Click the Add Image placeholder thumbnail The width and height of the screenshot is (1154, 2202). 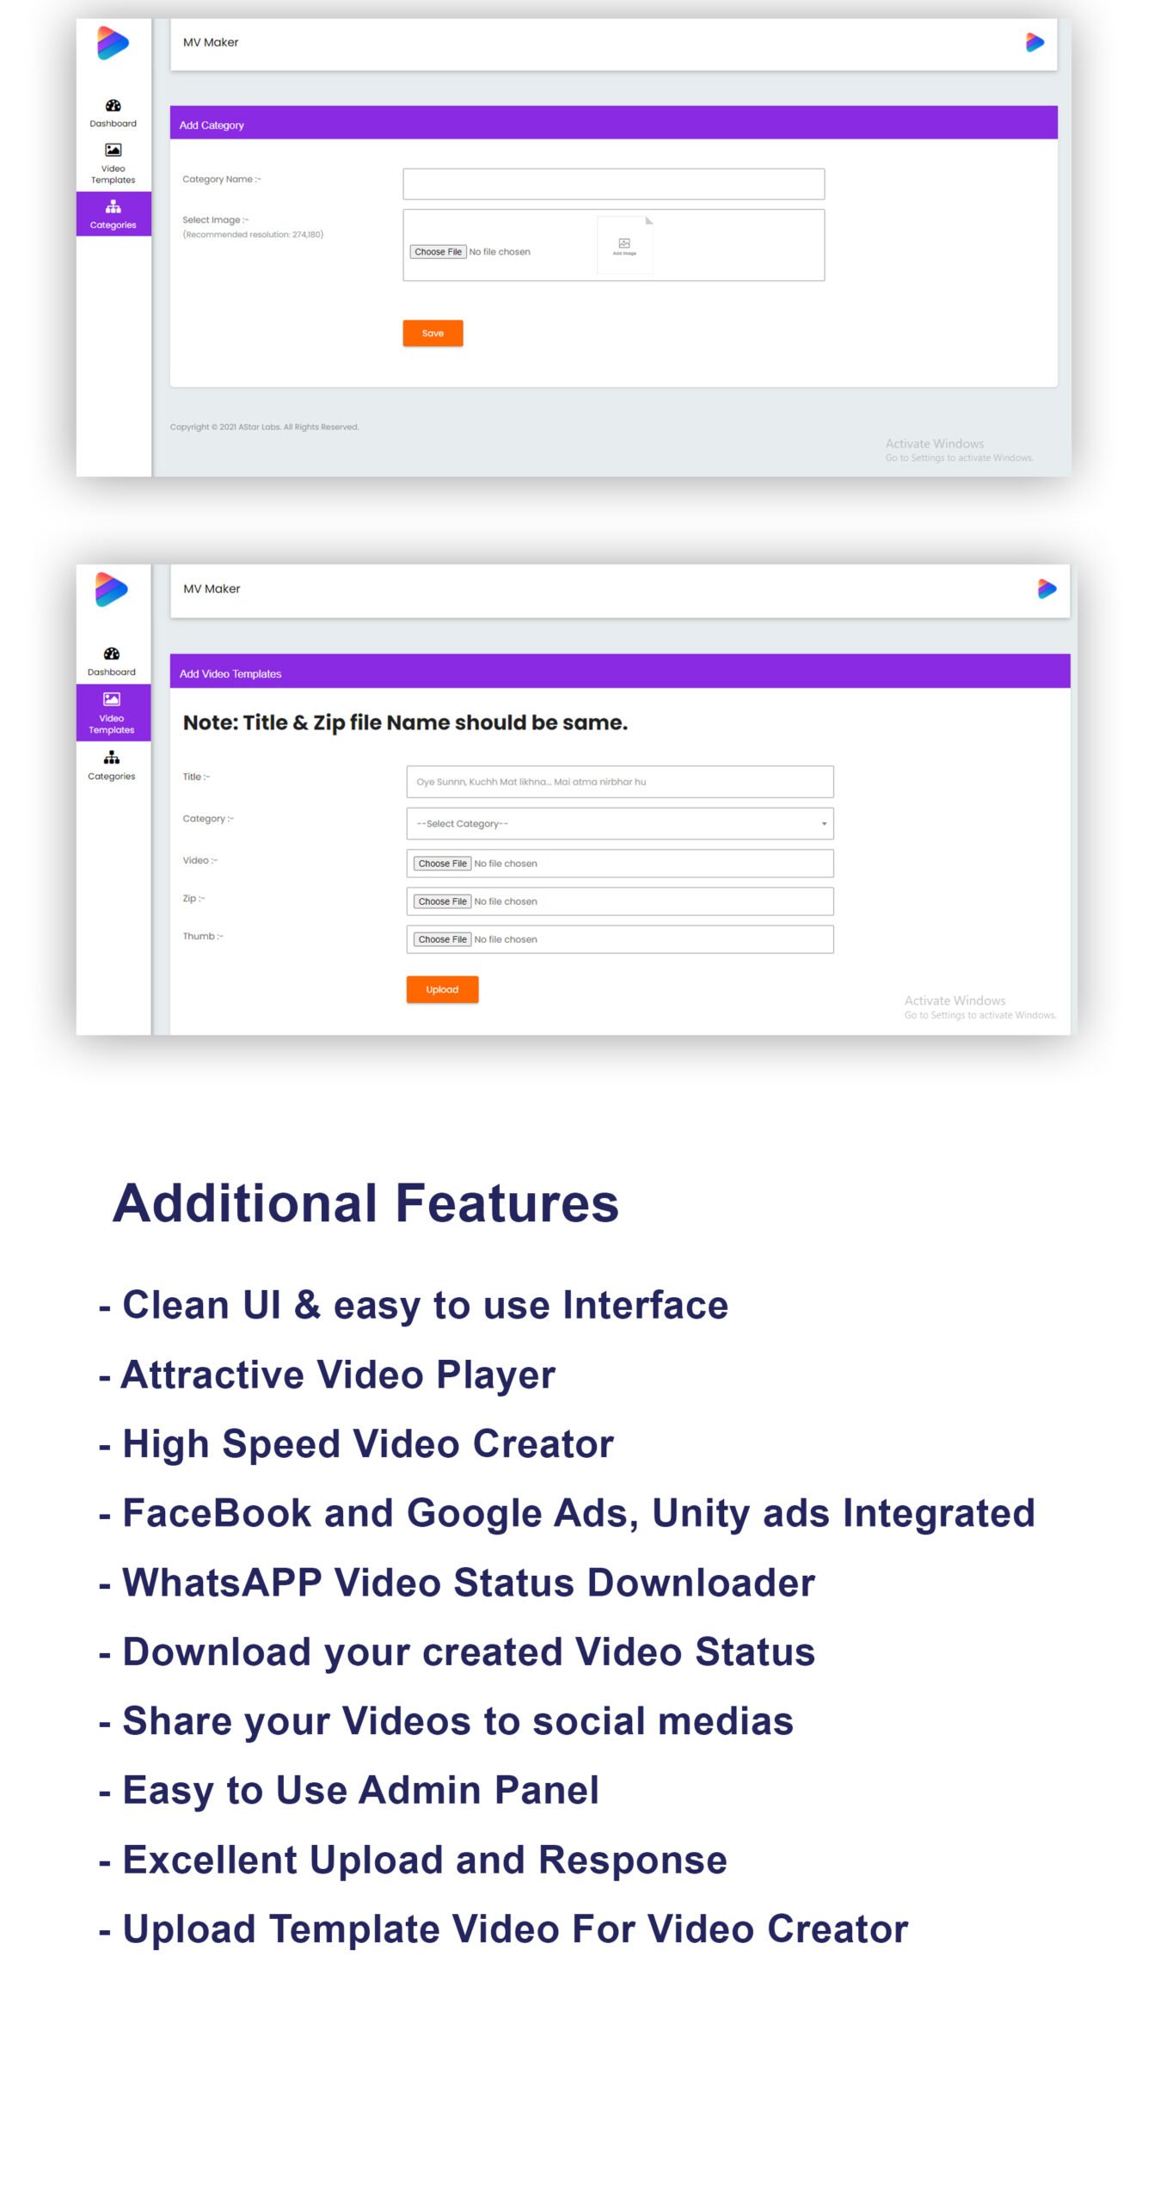pos(624,246)
